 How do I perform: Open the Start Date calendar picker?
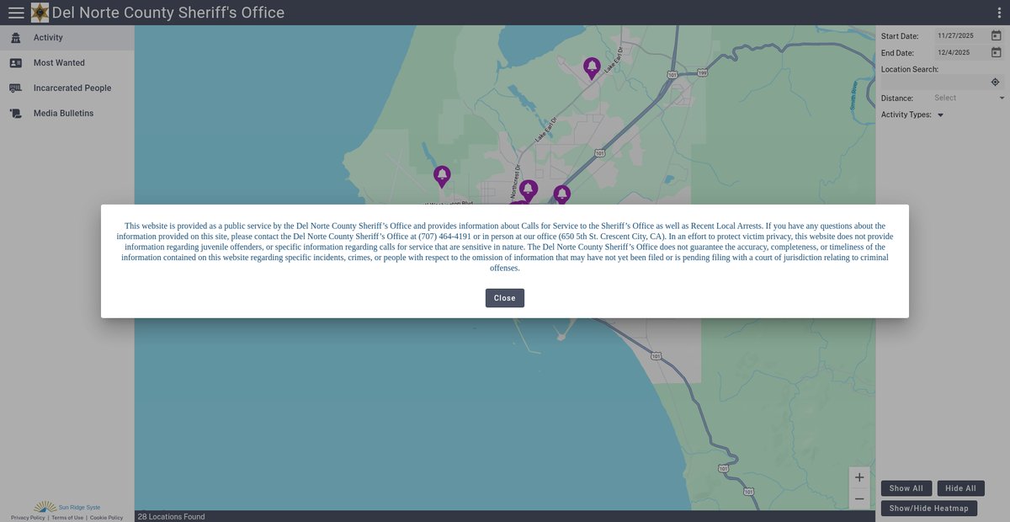pos(996,36)
